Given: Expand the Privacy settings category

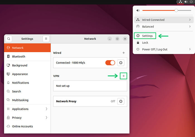Looking at the screenshot, I should (x=27, y=117).
